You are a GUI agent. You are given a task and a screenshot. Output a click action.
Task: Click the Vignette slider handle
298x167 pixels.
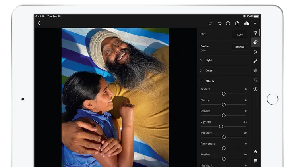tap(221, 127)
